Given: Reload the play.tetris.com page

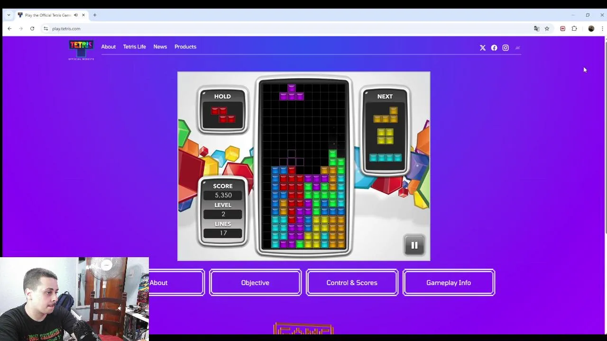Looking at the screenshot, I should (32, 28).
